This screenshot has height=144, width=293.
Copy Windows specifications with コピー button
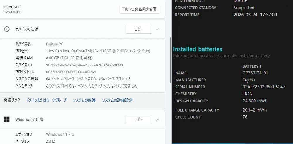139,119
